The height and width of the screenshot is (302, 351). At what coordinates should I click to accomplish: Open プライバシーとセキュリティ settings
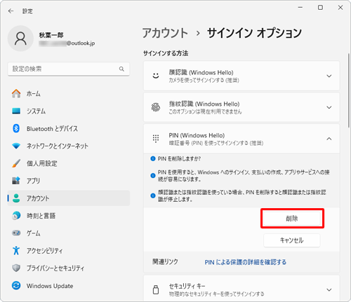(69, 268)
